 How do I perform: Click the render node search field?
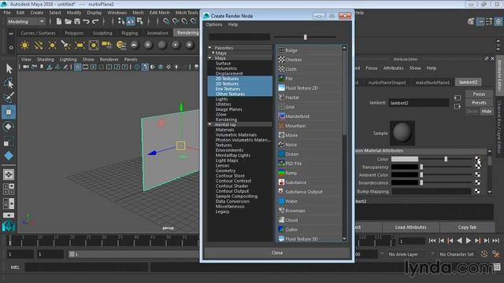[x=239, y=37]
